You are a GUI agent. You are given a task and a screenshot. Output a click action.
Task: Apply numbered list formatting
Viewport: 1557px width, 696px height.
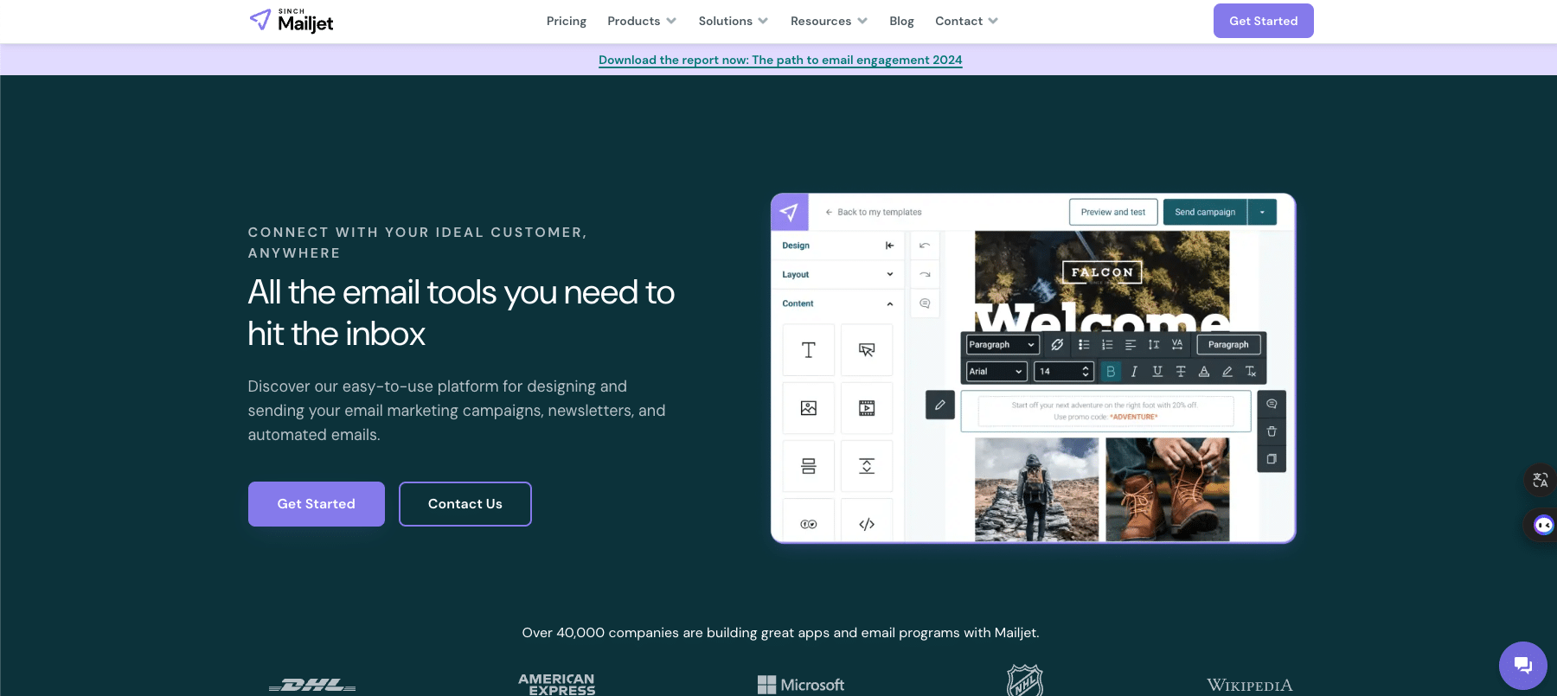point(1107,344)
